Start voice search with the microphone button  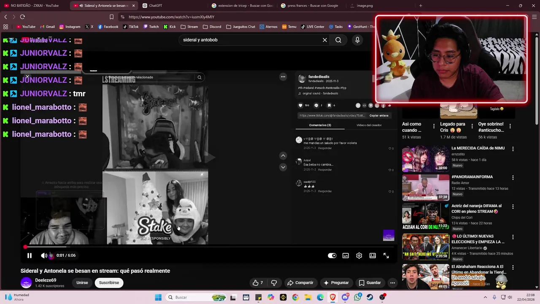(x=357, y=40)
